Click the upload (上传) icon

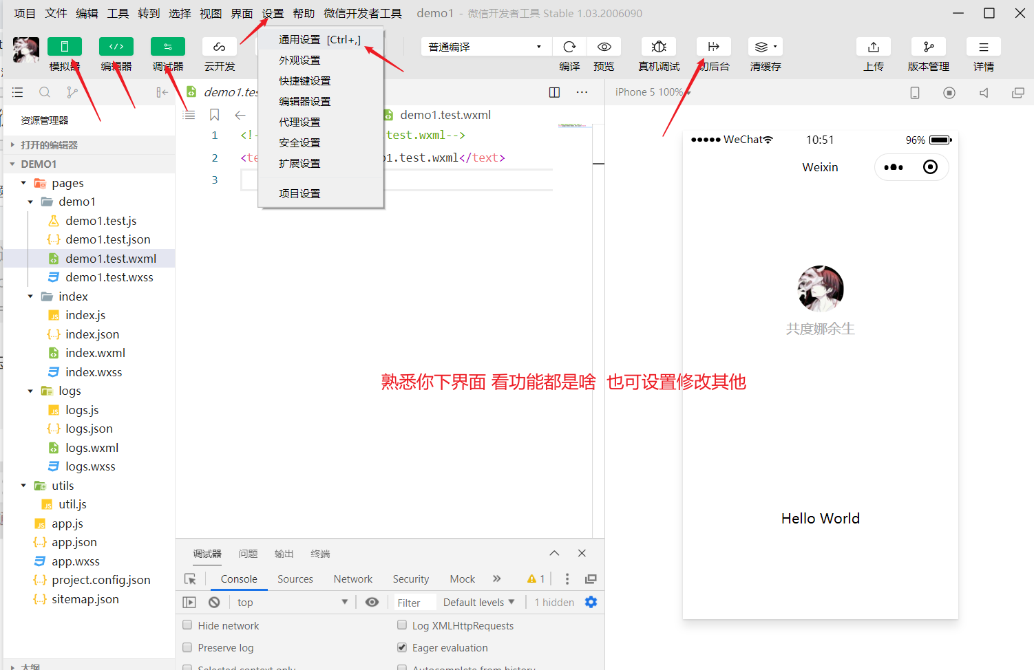pos(874,47)
